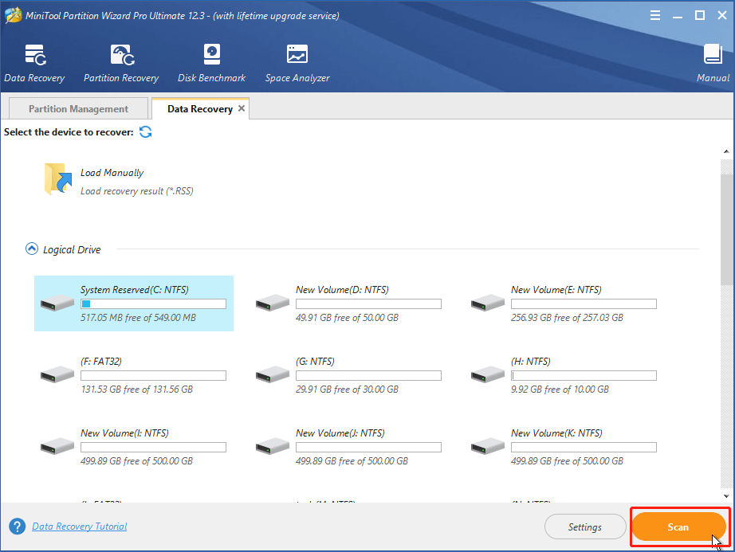Click the blue help question mark icon
The width and height of the screenshot is (735, 552).
[18, 527]
